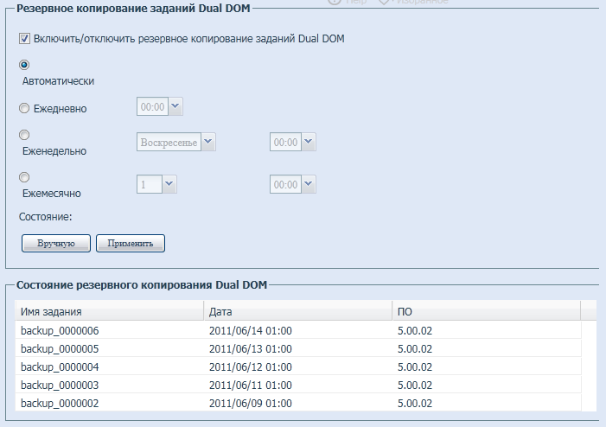
Task: Open the Еженедельно time dropdown arrow
Action: (309, 142)
